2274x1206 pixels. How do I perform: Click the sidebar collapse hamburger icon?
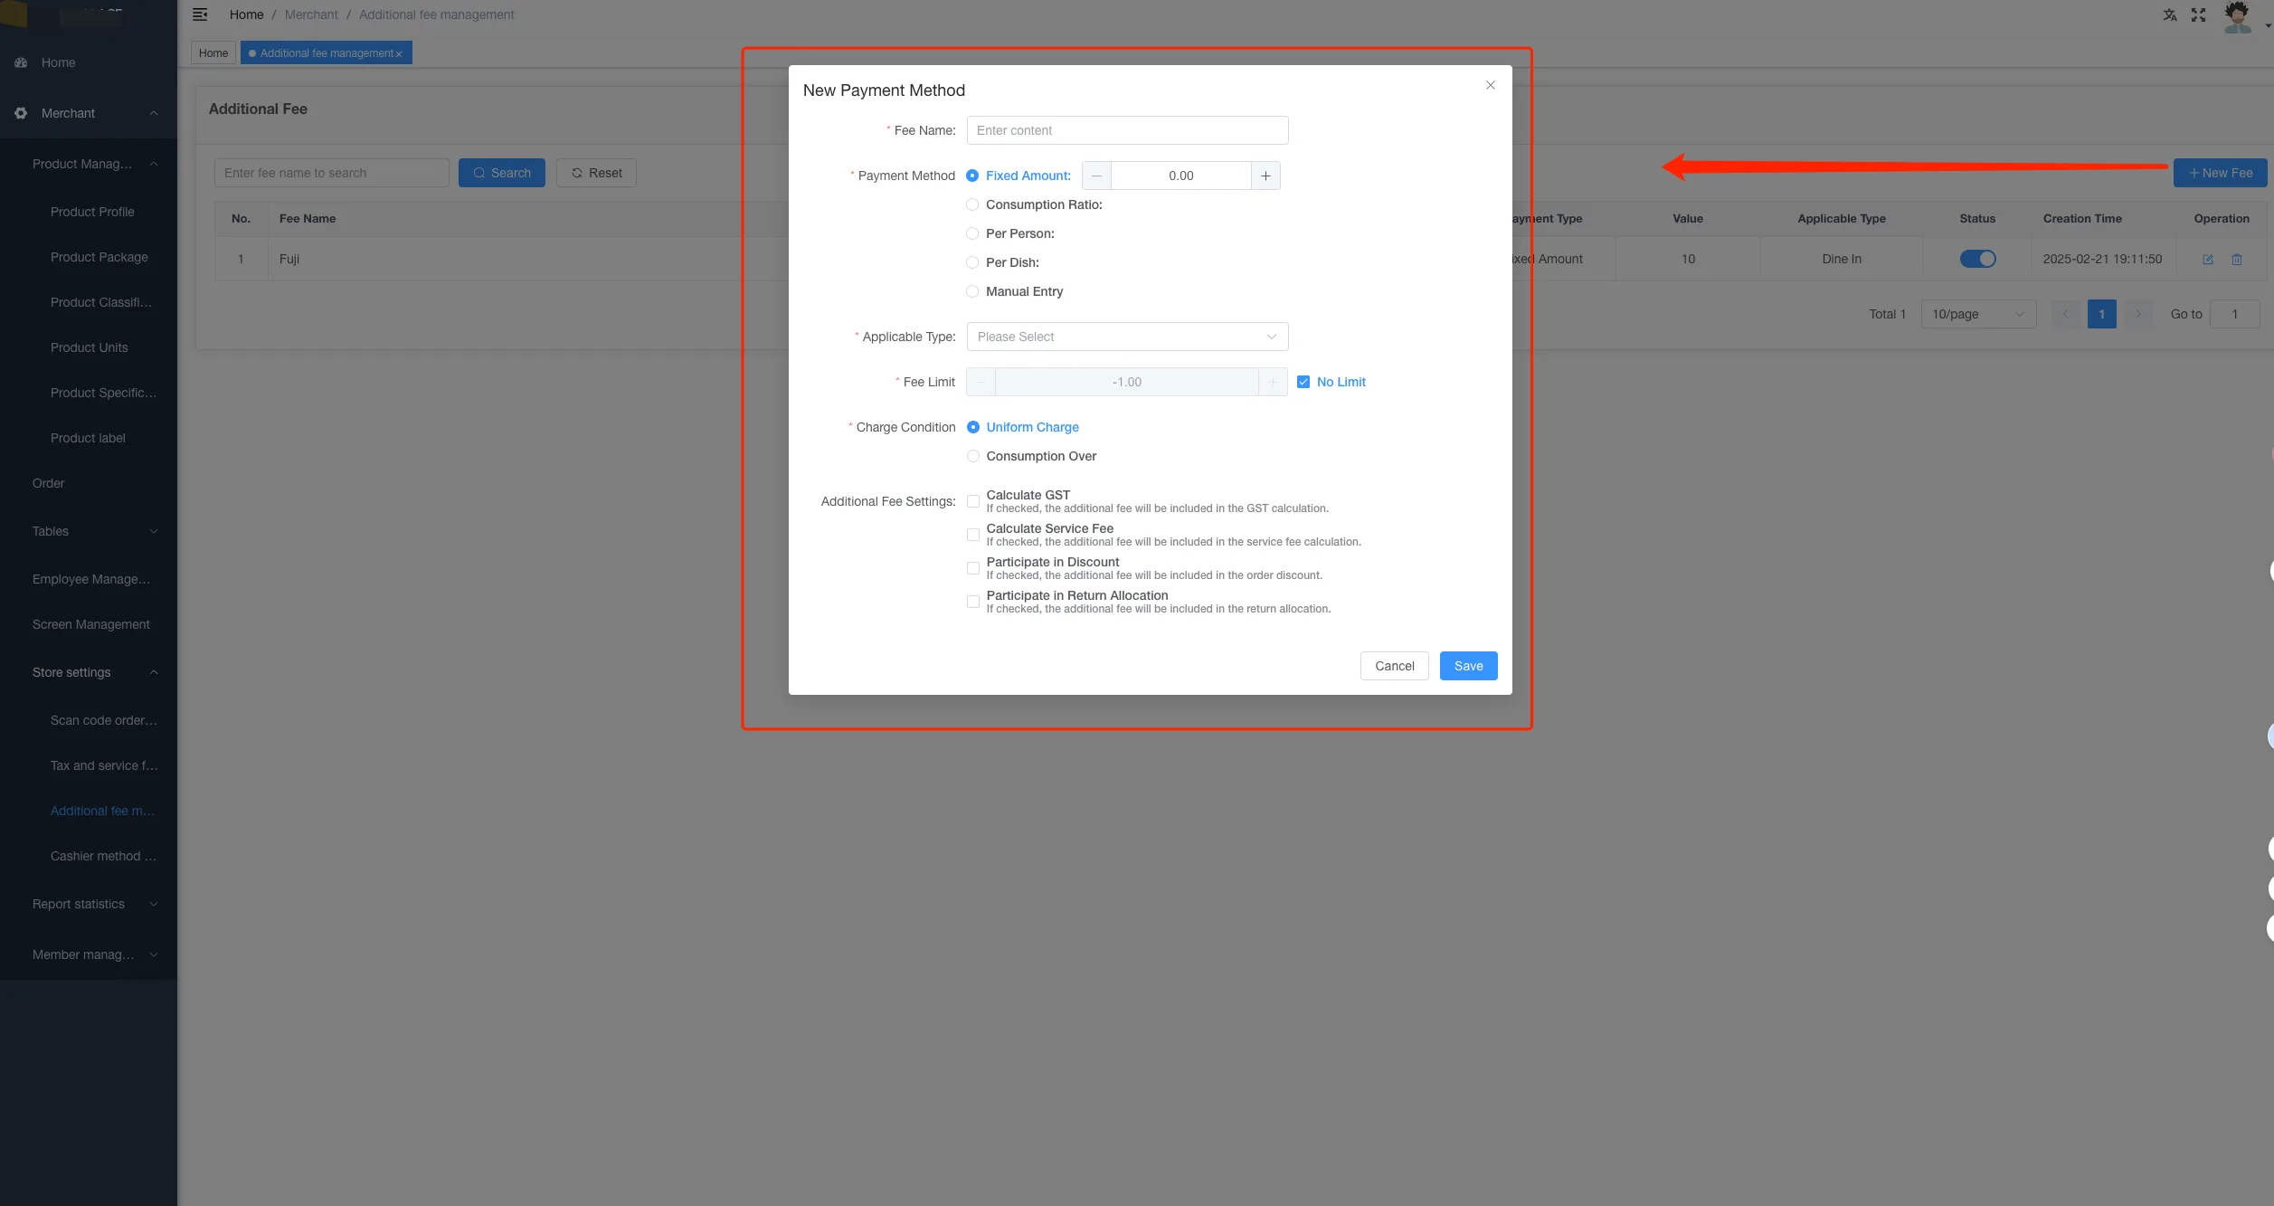click(200, 14)
